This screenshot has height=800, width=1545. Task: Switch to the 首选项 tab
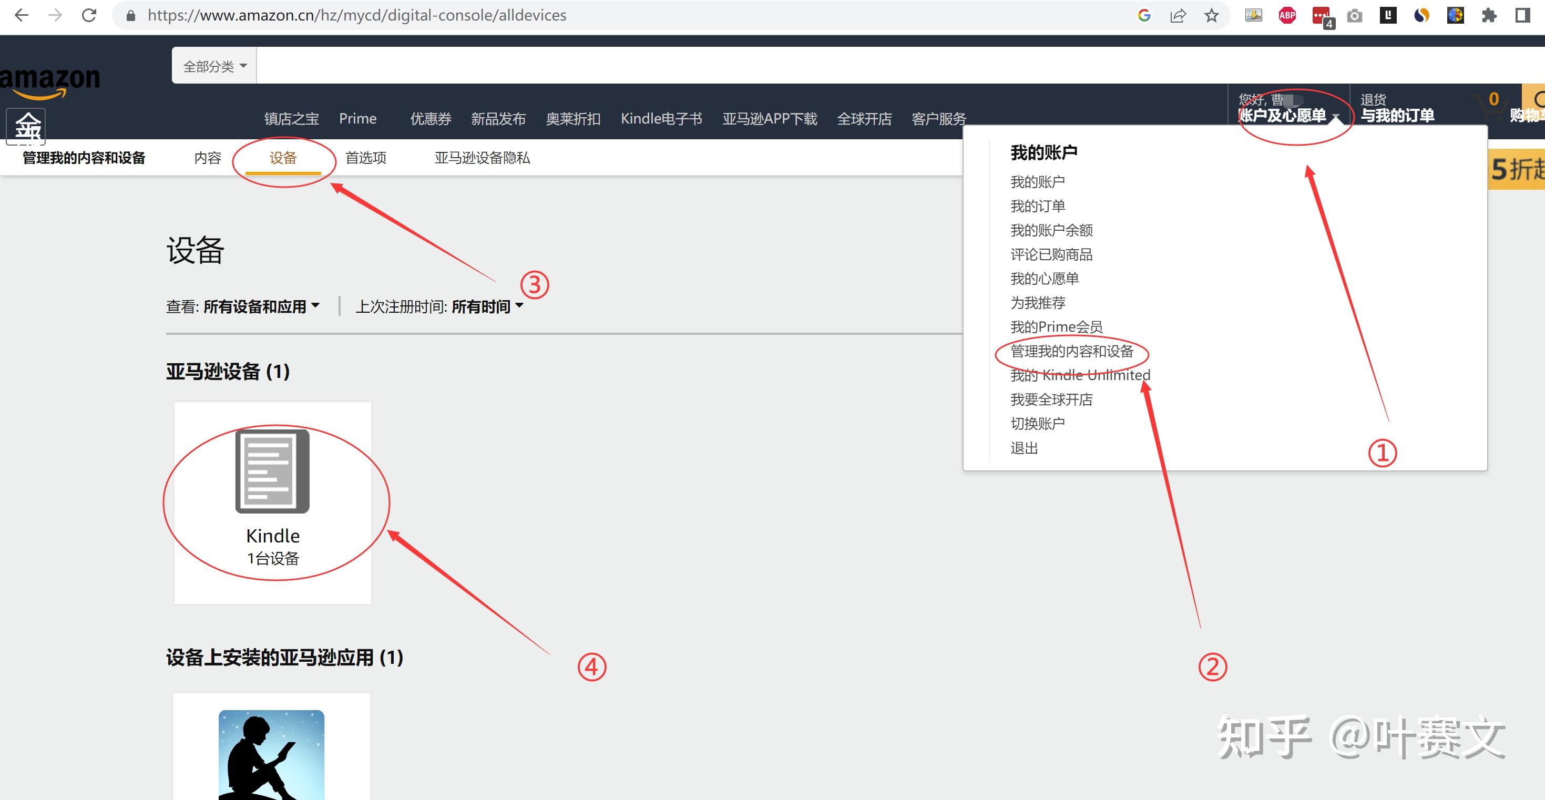click(366, 158)
